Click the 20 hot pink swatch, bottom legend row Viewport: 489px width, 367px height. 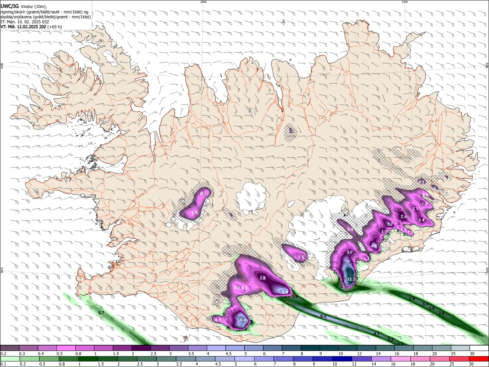pyautogui.click(x=440, y=359)
